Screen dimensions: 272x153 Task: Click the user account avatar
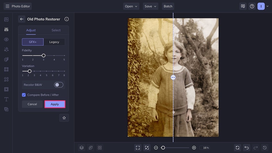[x=261, y=6]
